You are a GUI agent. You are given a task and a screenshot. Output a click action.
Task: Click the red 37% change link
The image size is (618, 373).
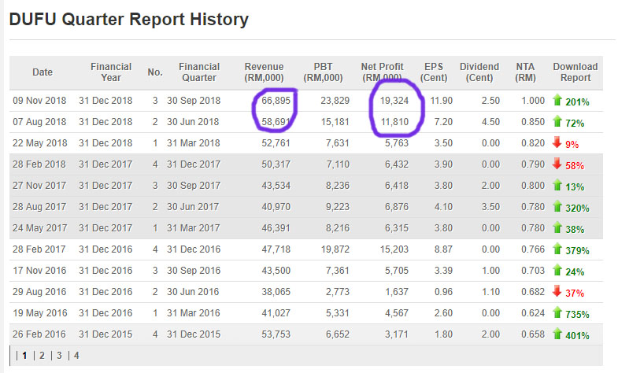pyautogui.click(x=575, y=294)
